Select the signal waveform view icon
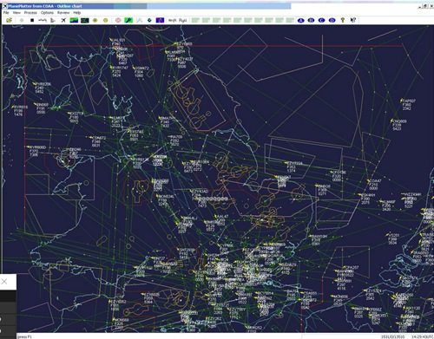 [x=43, y=20]
